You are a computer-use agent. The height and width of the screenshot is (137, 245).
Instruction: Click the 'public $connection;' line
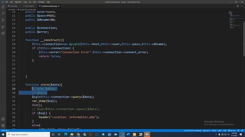tap(41, 28)
